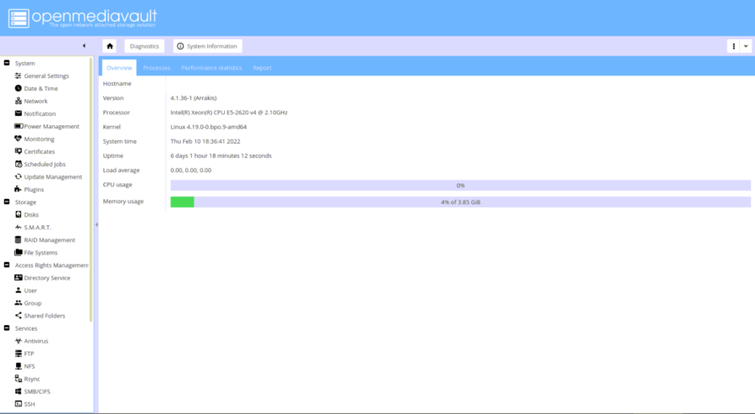This screenshot has height=414, width=755.
Task: Click the SSH terminal icon
Action: [x=18, y=404]
